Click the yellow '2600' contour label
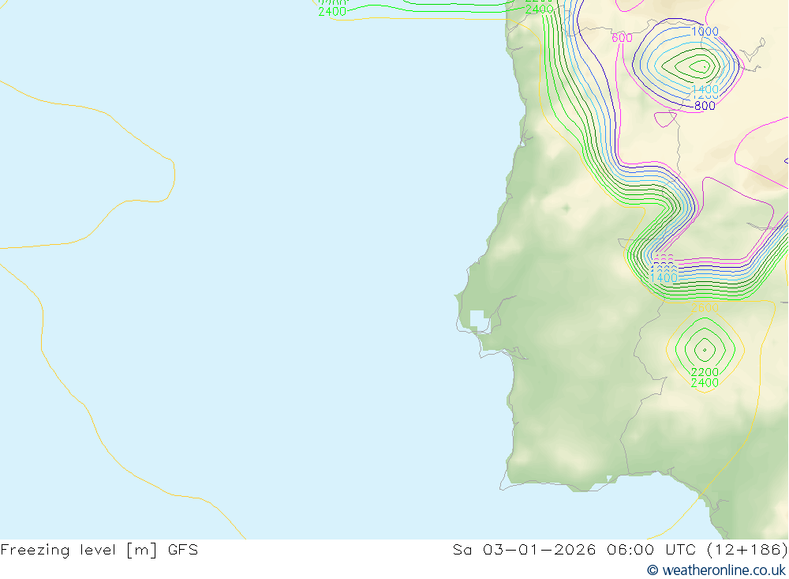Screen dimensions: 789x579 tap(705, 308)
